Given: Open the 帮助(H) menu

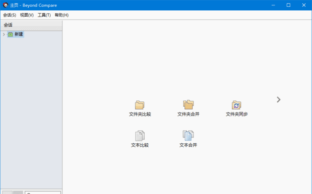Looking at the screenshot, I should [x=62, y=15].
